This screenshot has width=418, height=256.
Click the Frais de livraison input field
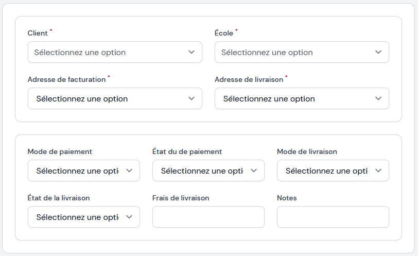(x=208, y=217)
